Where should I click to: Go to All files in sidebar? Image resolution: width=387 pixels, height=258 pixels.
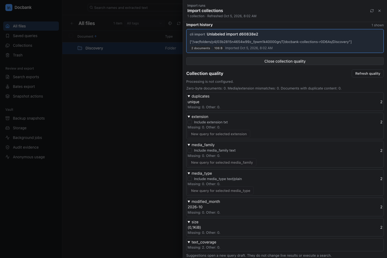click(x=31, y=26)
